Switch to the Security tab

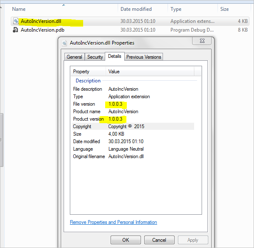95,57
